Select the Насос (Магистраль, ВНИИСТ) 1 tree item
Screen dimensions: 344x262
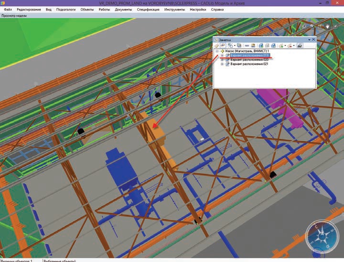coord(247,51)
